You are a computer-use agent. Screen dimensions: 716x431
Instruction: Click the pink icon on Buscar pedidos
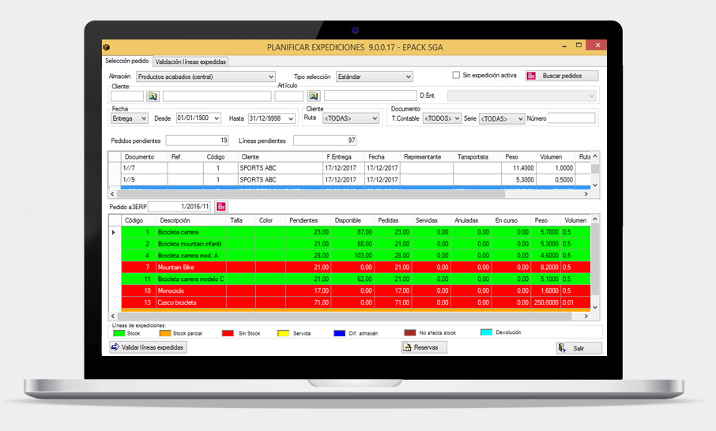pyautogui.click(x=532, y=76)
